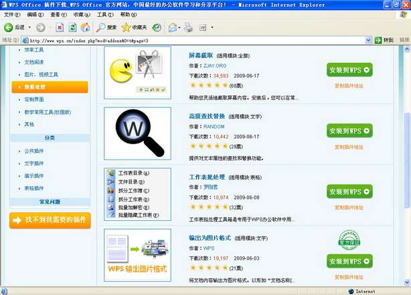The image size is (411, 295).
Task: Click the magnifier W thumbnail image
Action: (138, 133)
